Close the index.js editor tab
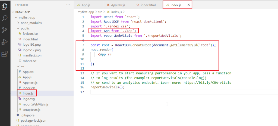 (x=189, y=5)
